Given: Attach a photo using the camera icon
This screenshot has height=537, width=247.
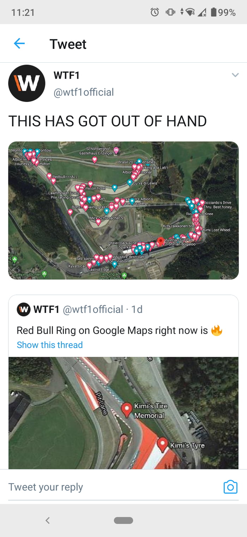Looking at the screenshot, I should click(x=230, y=487).
